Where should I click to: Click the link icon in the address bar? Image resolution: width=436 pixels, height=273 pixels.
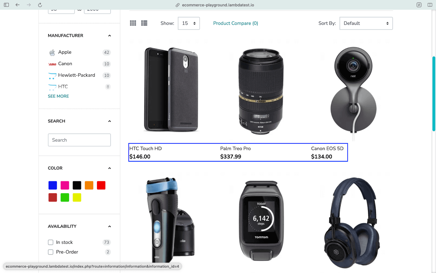(x=178, y=5)
